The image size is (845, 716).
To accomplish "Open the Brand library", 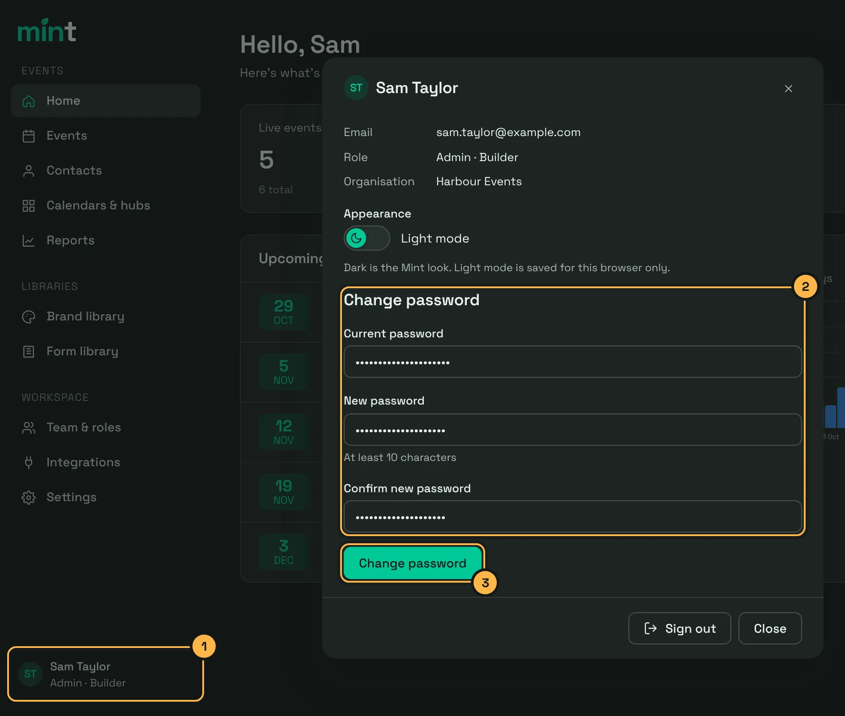I will pyautogui.click(x=106, y=316).
